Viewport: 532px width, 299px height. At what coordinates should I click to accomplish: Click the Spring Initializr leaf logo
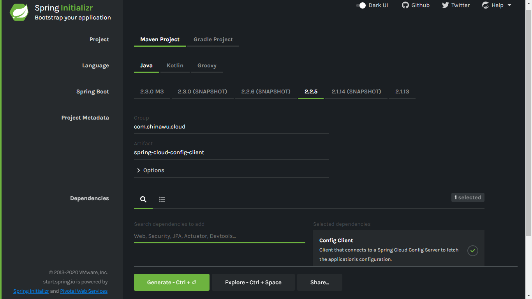[x=19, y=12]
